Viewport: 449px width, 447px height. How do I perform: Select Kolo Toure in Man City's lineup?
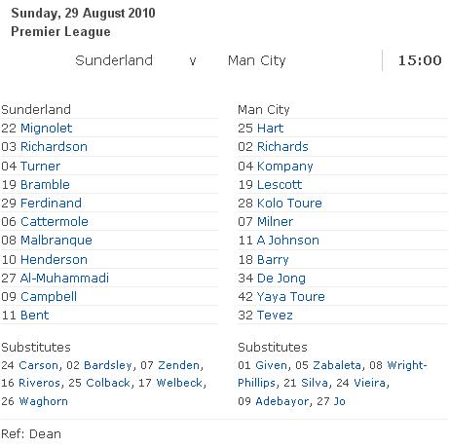click(289, 204)
